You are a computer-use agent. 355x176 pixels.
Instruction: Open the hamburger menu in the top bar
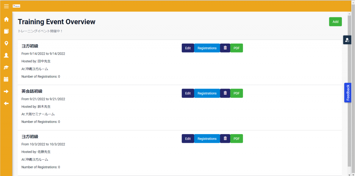[x=6, y=6]
